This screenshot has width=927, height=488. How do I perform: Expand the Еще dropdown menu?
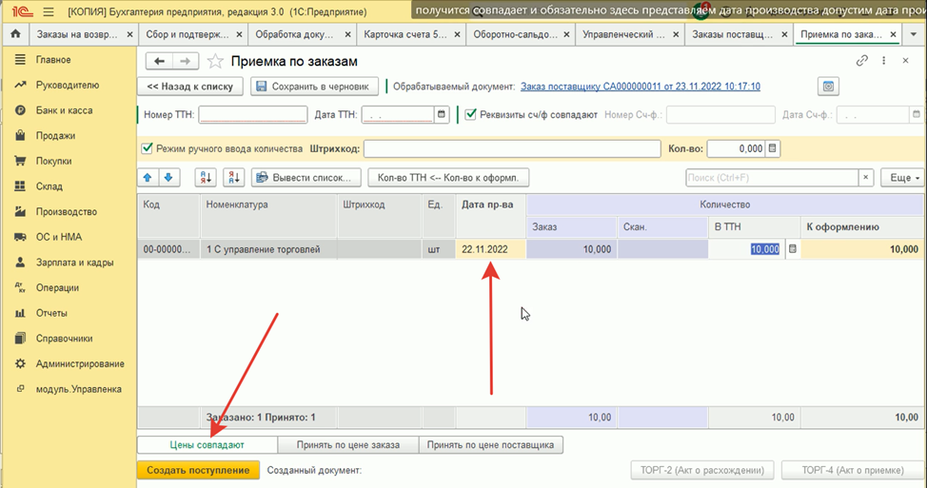[x=902, y=177]
